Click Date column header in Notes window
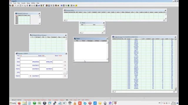Screen dimensions: 188x105 pyautogui.click(x=82, y=24)
